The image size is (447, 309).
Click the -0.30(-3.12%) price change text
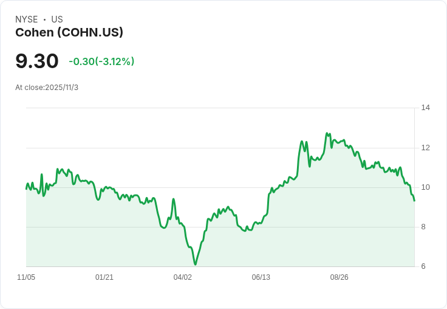[101, 61]
